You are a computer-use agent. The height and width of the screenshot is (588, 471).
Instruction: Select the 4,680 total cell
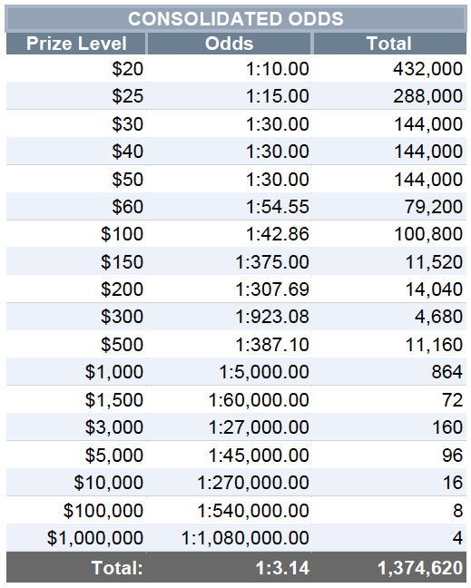[x=389, y=317]
